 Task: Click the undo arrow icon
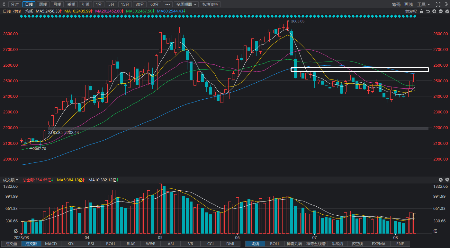(x=428, y=11)
